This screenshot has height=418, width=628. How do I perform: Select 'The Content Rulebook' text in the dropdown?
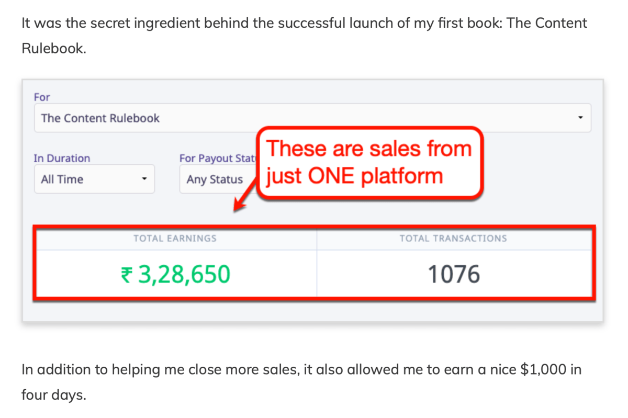tap(99, 118)
